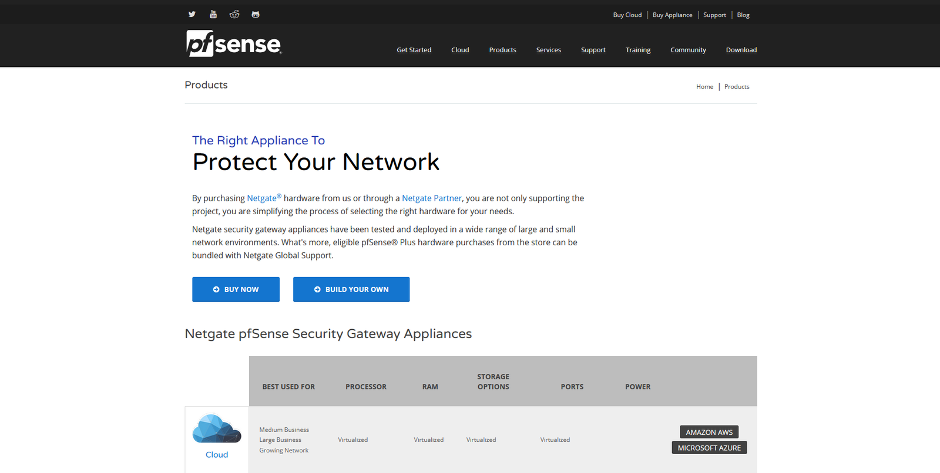Click the Home breadcrumb link
Viewport: 940px width, 473px height.
point(705,87)
